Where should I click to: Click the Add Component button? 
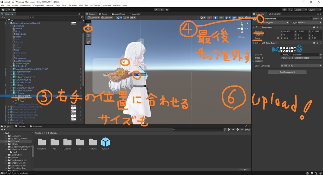pyautogui.click(x=287, y=72)
